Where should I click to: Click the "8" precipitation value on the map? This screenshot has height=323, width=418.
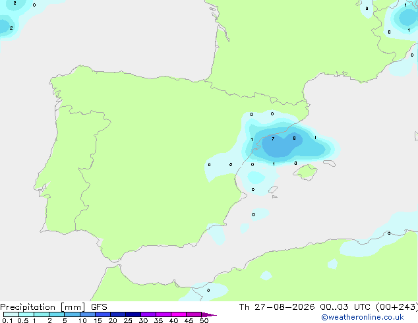pos(294,138)
